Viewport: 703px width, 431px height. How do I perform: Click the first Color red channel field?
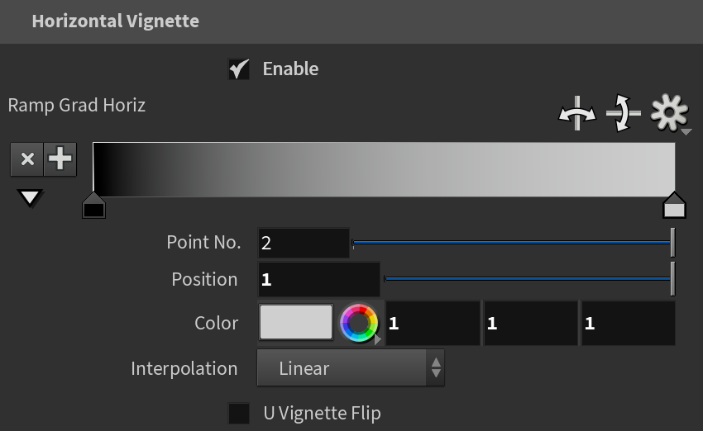coord(433,323)
